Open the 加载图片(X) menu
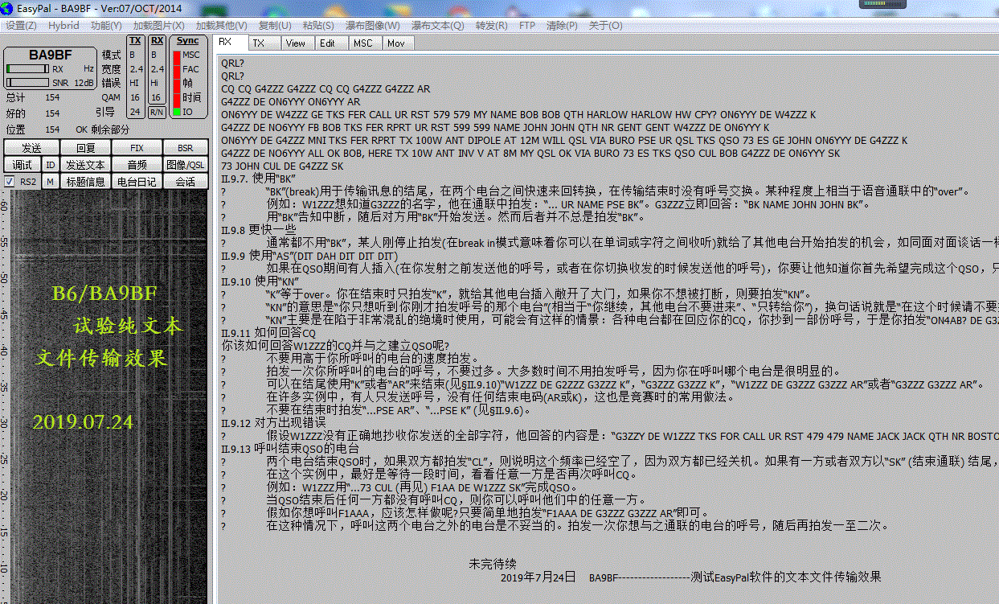The image size is (999, 604). pos(158,26)
